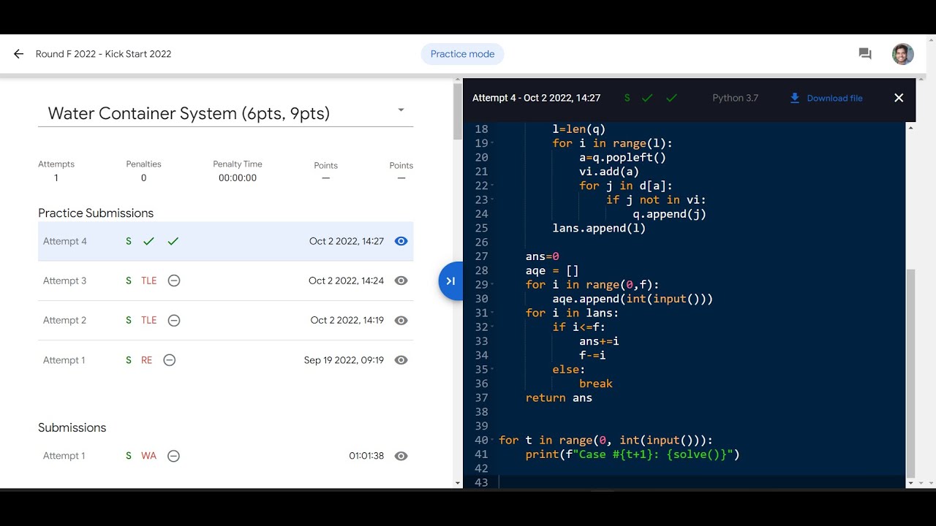The height and width of the screenshot is (526, 936).
Task: Click the 01:01:38 submission time
Action: [366, 456]
